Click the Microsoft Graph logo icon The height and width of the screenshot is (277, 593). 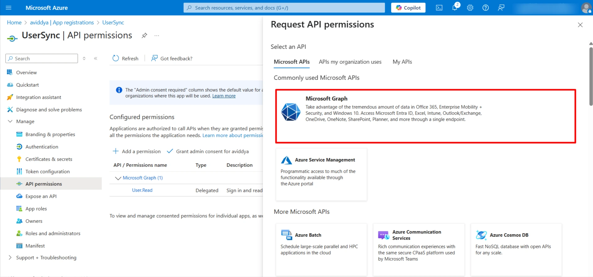(x=291, y=112)
